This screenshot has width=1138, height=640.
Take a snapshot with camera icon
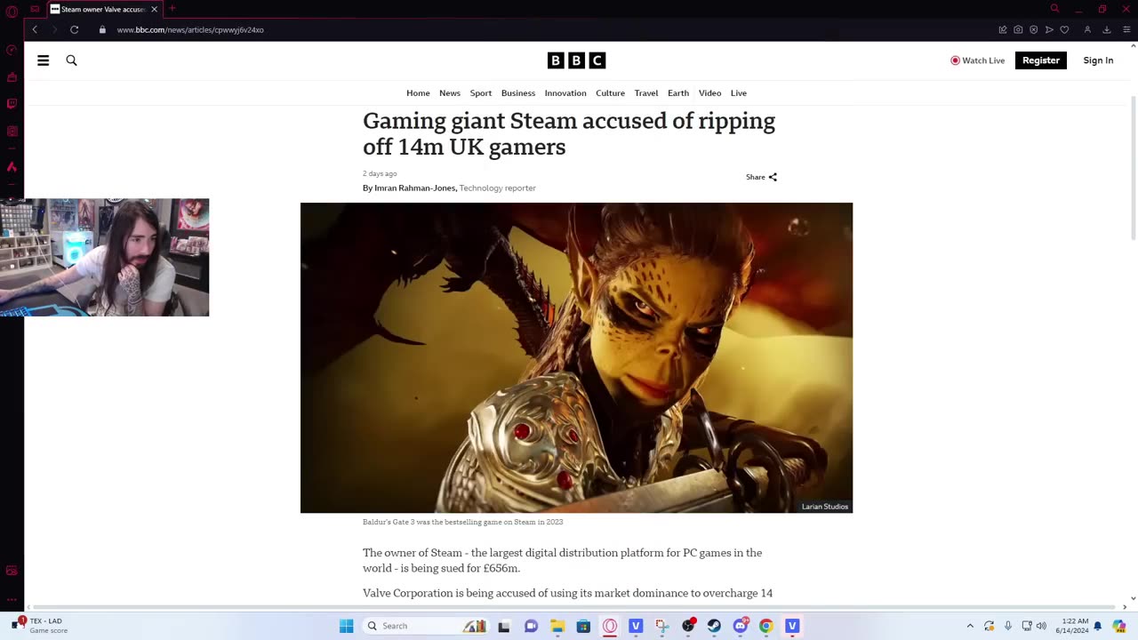tap(1018, 29)
